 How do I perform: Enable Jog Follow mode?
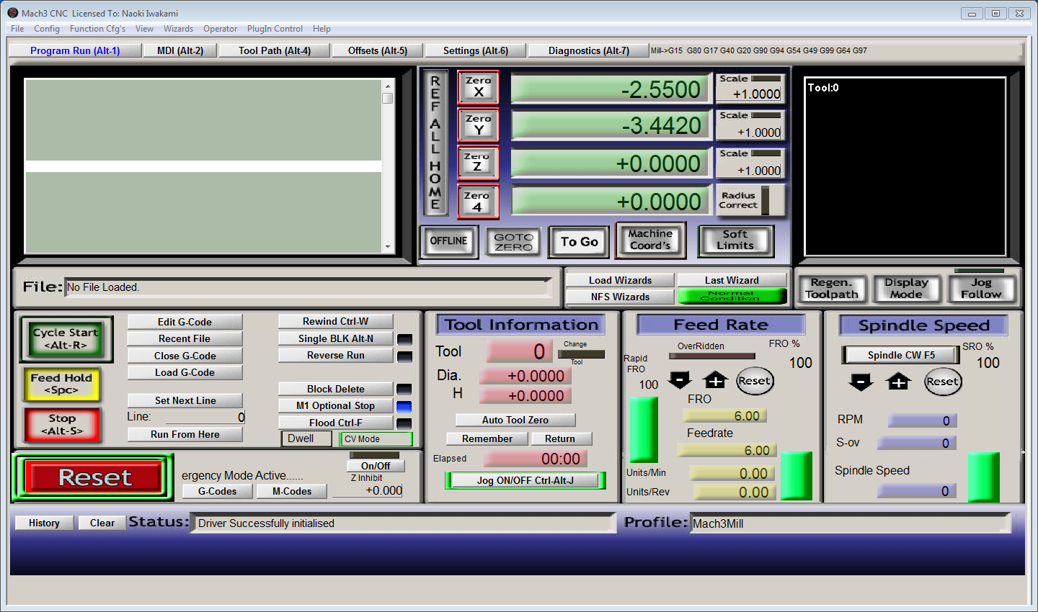[x=982, y=288]
